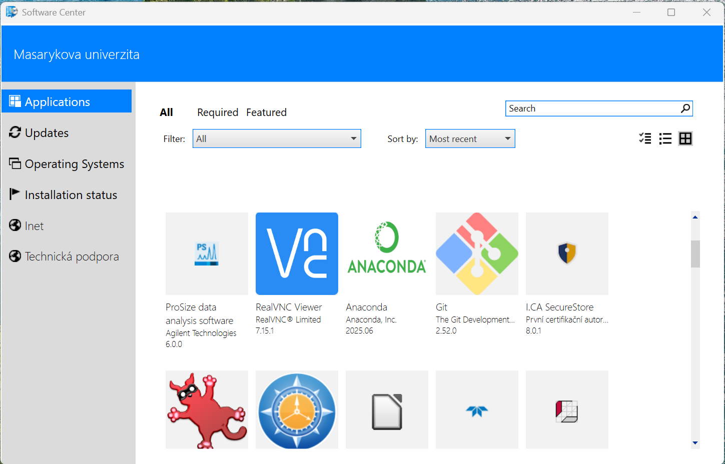Maximize the Software Center window
The height and width of the screenshot is (464, 725).
[x=671, y=12]
